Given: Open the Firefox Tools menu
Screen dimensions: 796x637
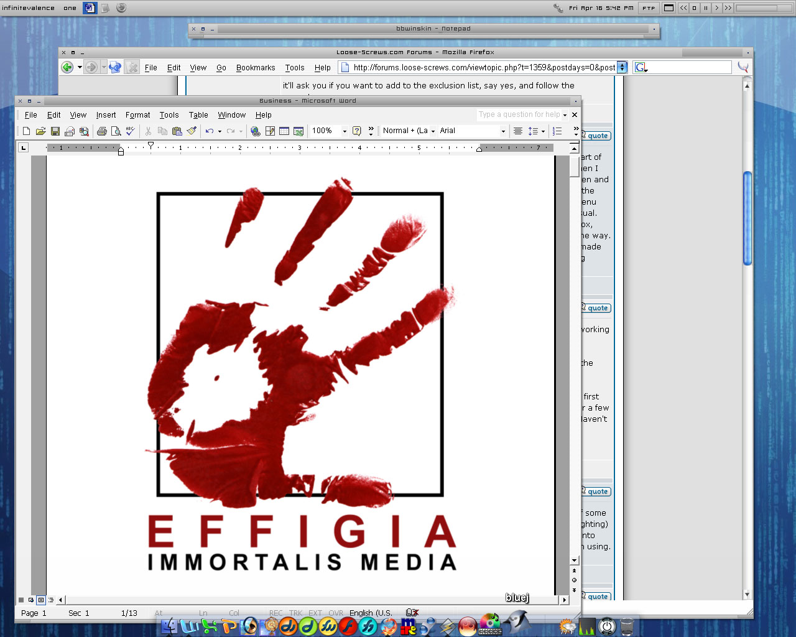Looking at the screenshot, I should [x=295, y=68].
